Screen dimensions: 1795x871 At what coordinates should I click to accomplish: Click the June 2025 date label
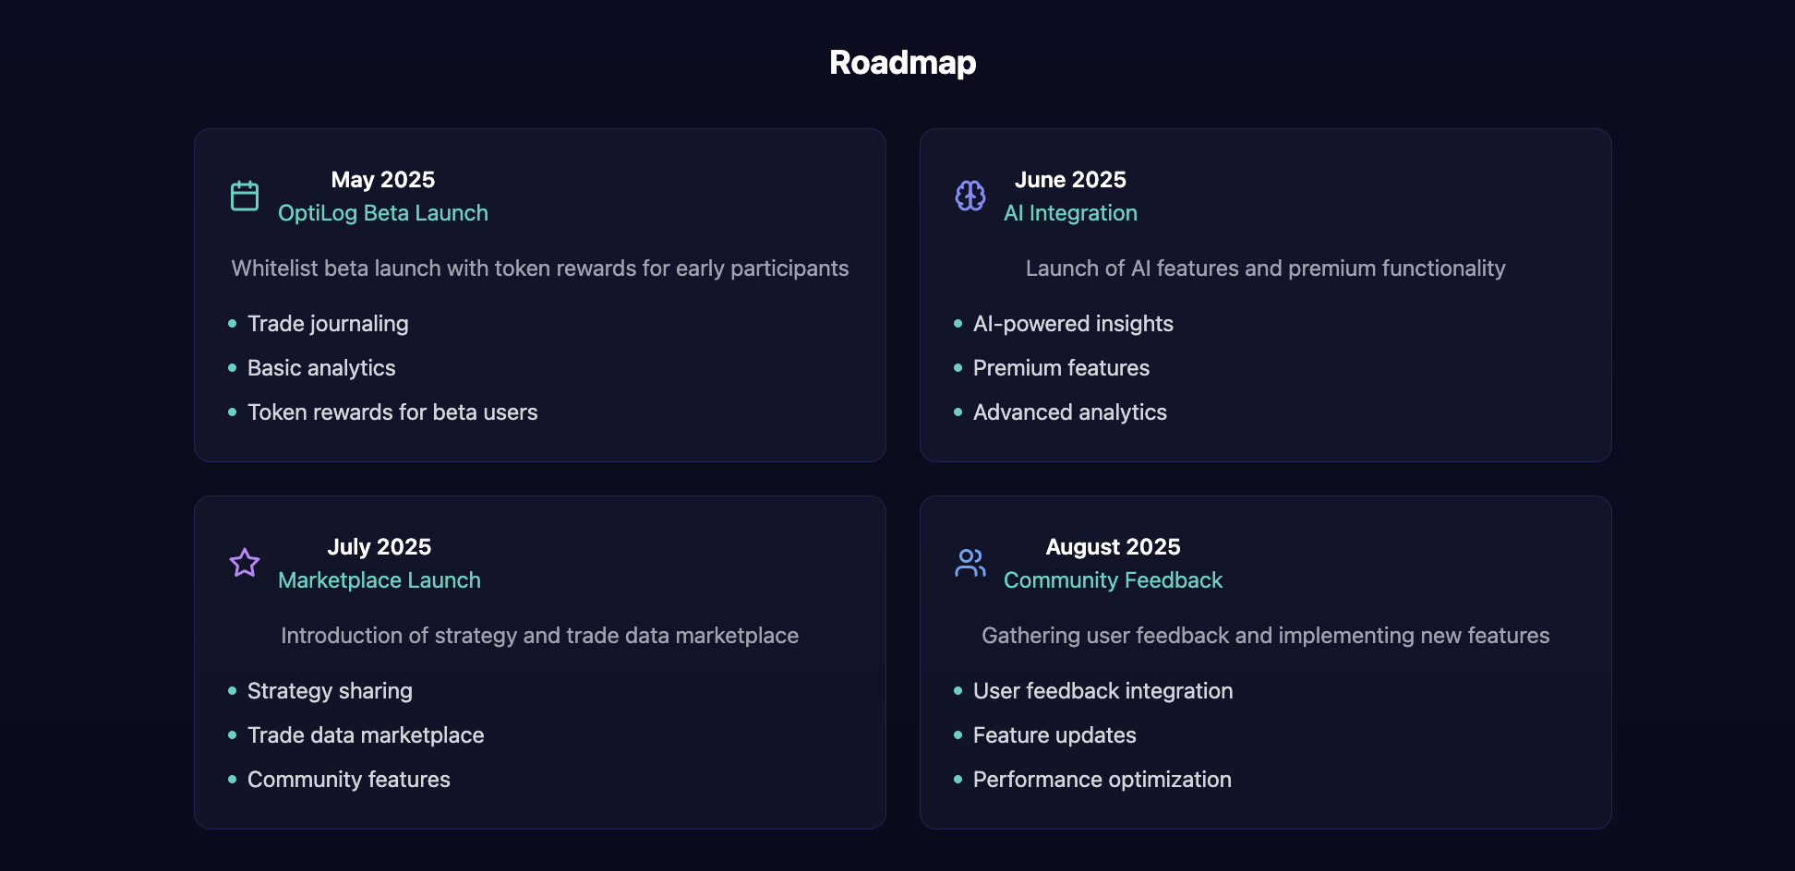(x=1070, y=180)
